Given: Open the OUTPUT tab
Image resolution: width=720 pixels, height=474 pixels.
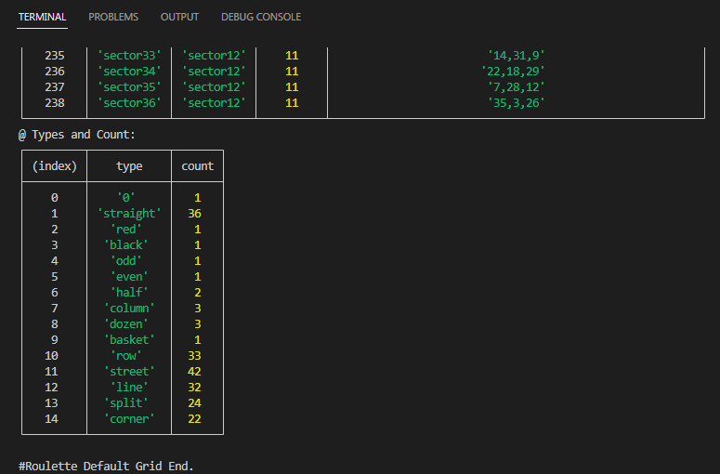Looking at the screenshot, I should [179, 17].
